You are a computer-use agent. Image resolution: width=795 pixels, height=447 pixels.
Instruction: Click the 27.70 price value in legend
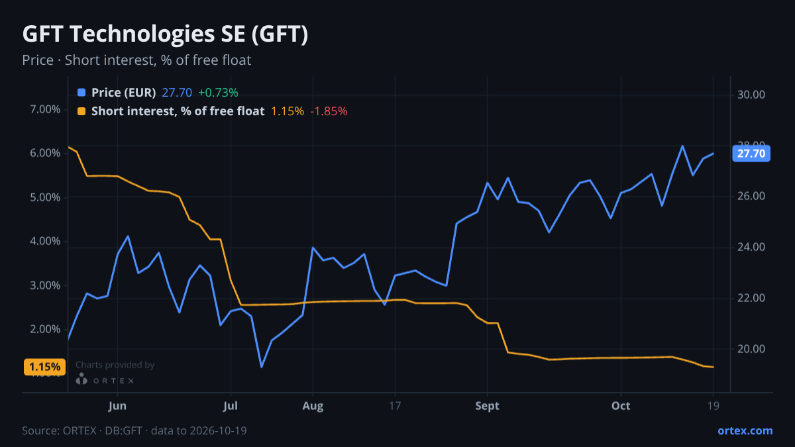pyautogui.click(x=177, y=93)
